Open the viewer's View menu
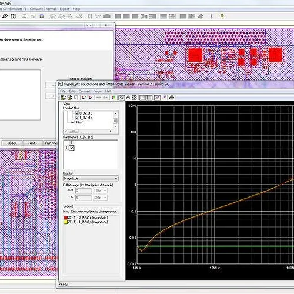The width and height of the screenshot is (294, 294). pos(98,91)
